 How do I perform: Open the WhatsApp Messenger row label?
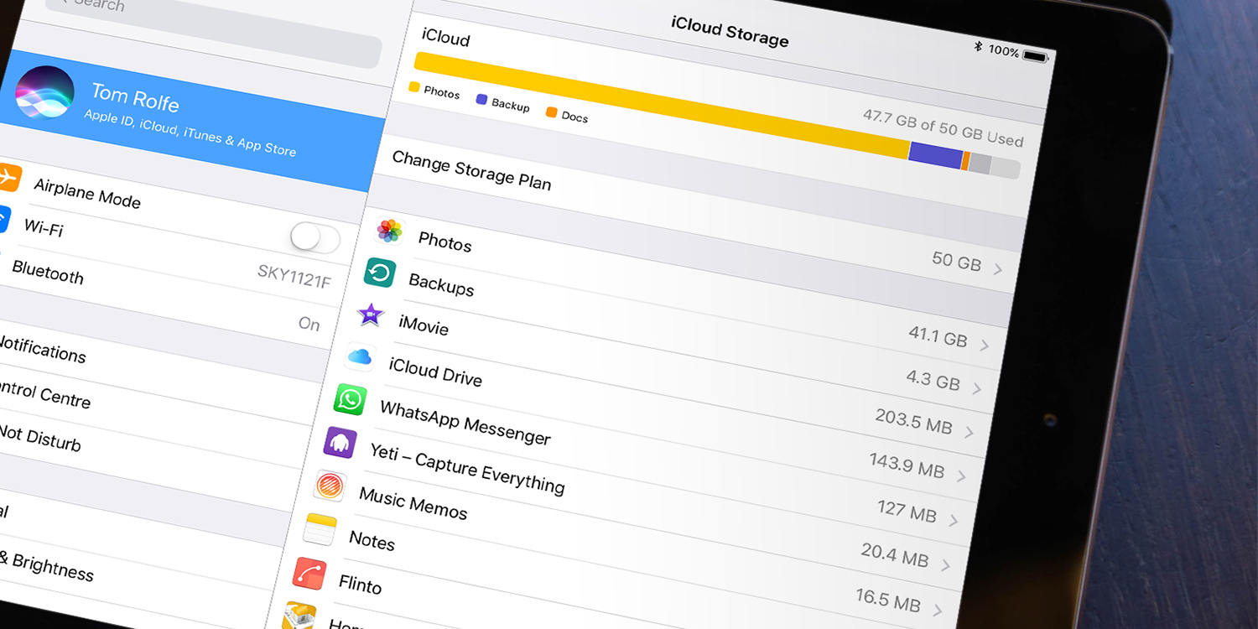[x=465, y=423]
